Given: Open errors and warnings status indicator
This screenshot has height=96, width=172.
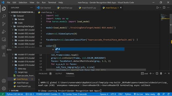Looking at the screenshot, I should (30, 94).
